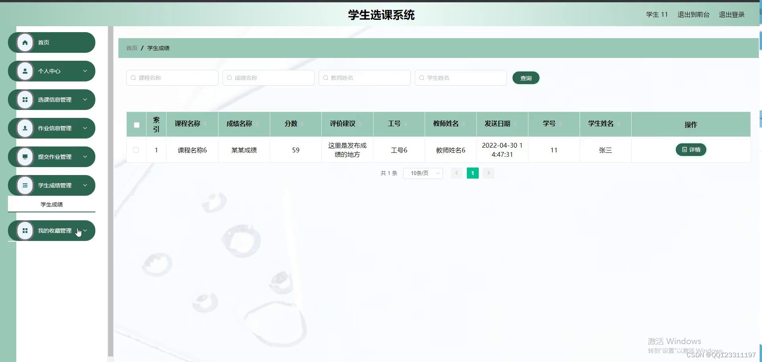Click search icon in 课程名称 field
The image size is (762, 362).
point(133,78)
